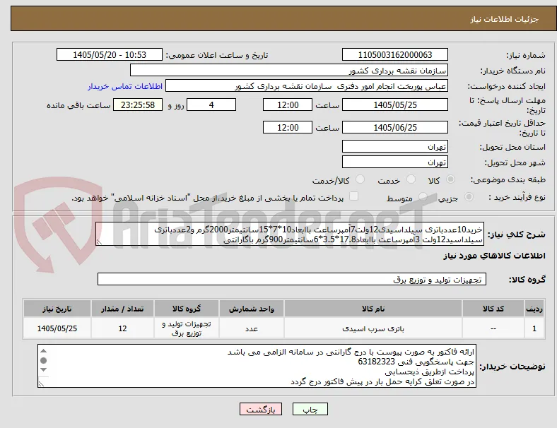557x428 pixels.
Task: Click the delivery city field تهران
Action: coord(395,162)
